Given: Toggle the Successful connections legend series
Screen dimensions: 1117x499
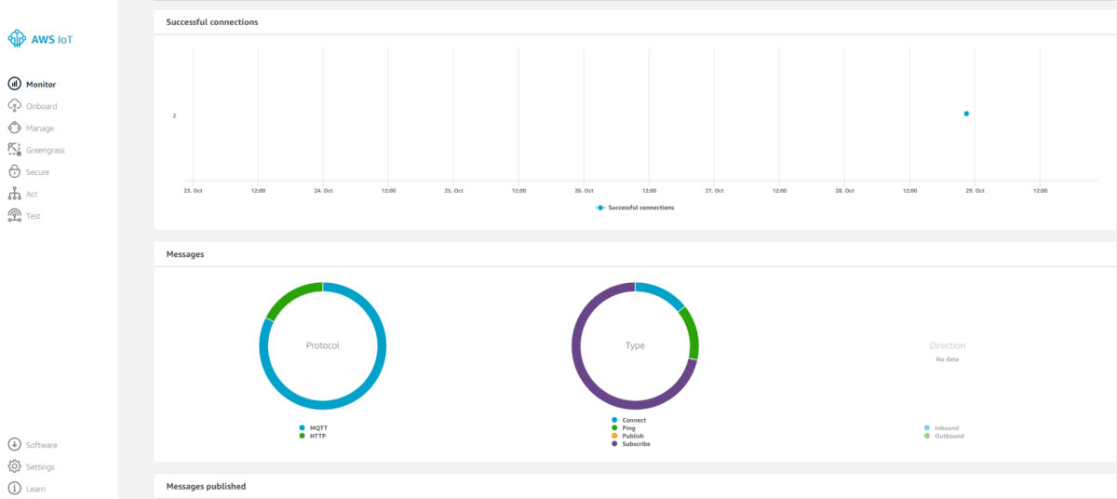Looking at the screenshot, I should [x=635, y=208].
